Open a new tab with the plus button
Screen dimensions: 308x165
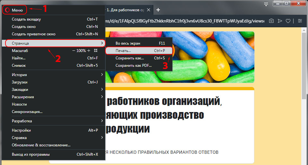coord(158,10)
